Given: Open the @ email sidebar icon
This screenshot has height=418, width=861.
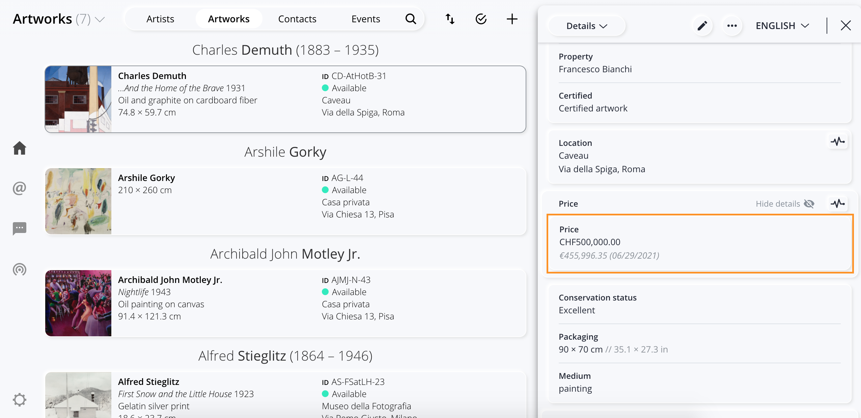Looking at the screenshot, I should pyautogui.click(x=20, y=188).
